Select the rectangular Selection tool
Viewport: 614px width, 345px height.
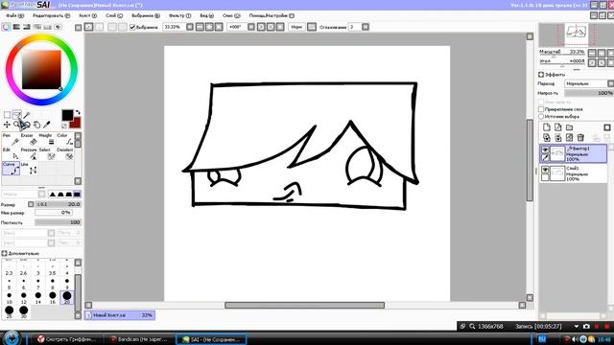pyautogui.click(x=7, y=115)
